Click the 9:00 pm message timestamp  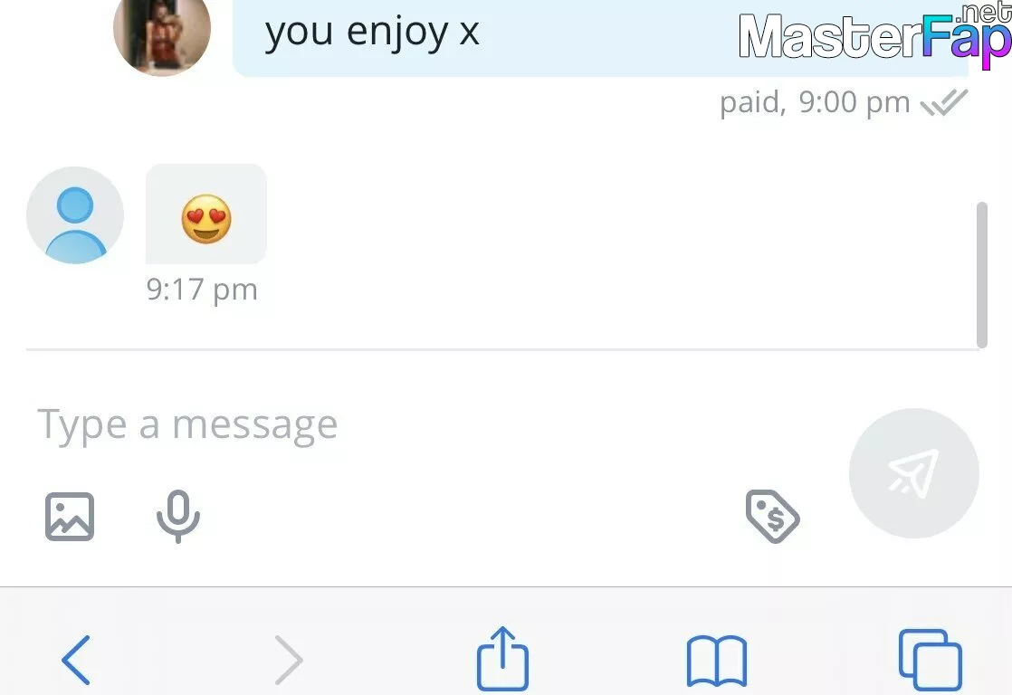tap(854, 102)
